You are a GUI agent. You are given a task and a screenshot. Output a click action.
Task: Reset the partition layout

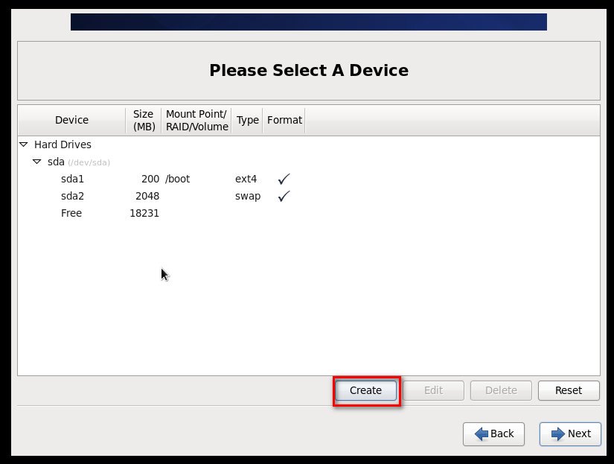coord(569,390)
